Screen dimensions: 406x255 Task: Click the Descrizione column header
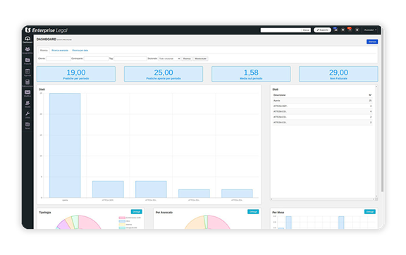[280, 95]
